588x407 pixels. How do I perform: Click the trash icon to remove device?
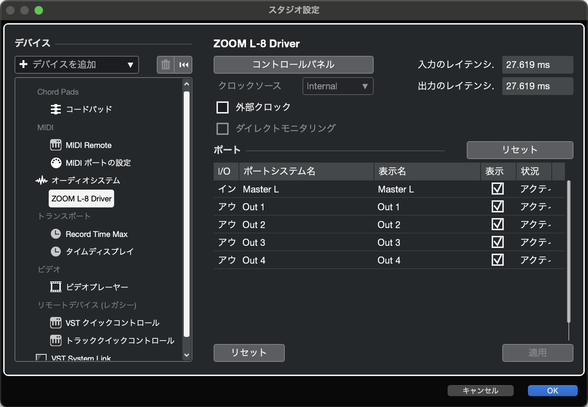[x=165, y=65]
